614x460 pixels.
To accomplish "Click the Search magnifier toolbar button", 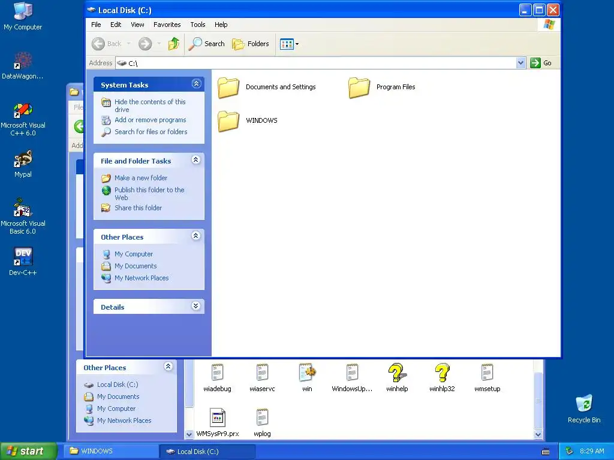I will tap(206, 44).
